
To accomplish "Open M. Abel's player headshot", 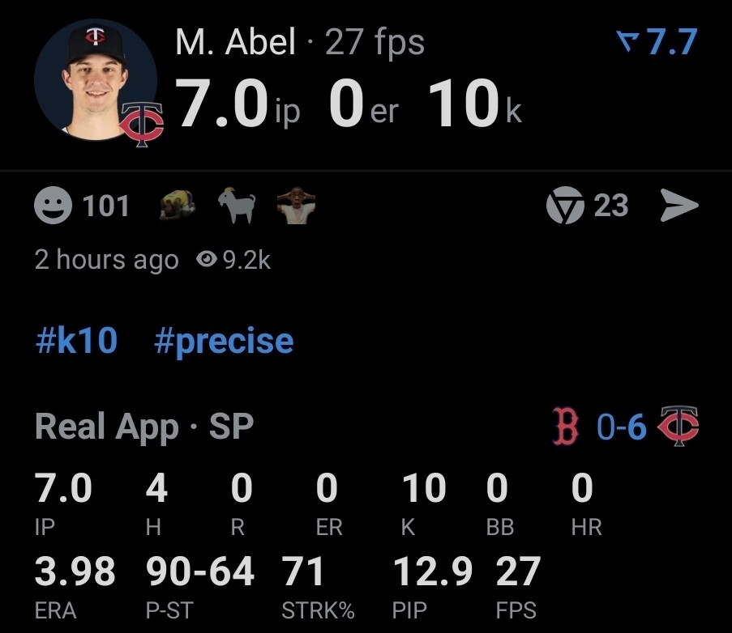I will [95, 79].
